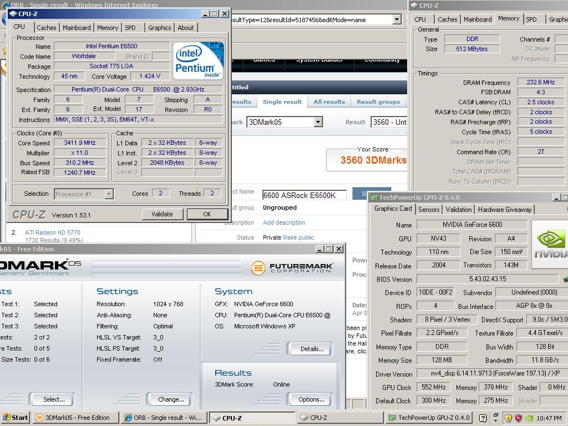Screen dimensions: 568x426
Task: Click the GPU Clock 552 MHz value
Action: click(434, 387)
